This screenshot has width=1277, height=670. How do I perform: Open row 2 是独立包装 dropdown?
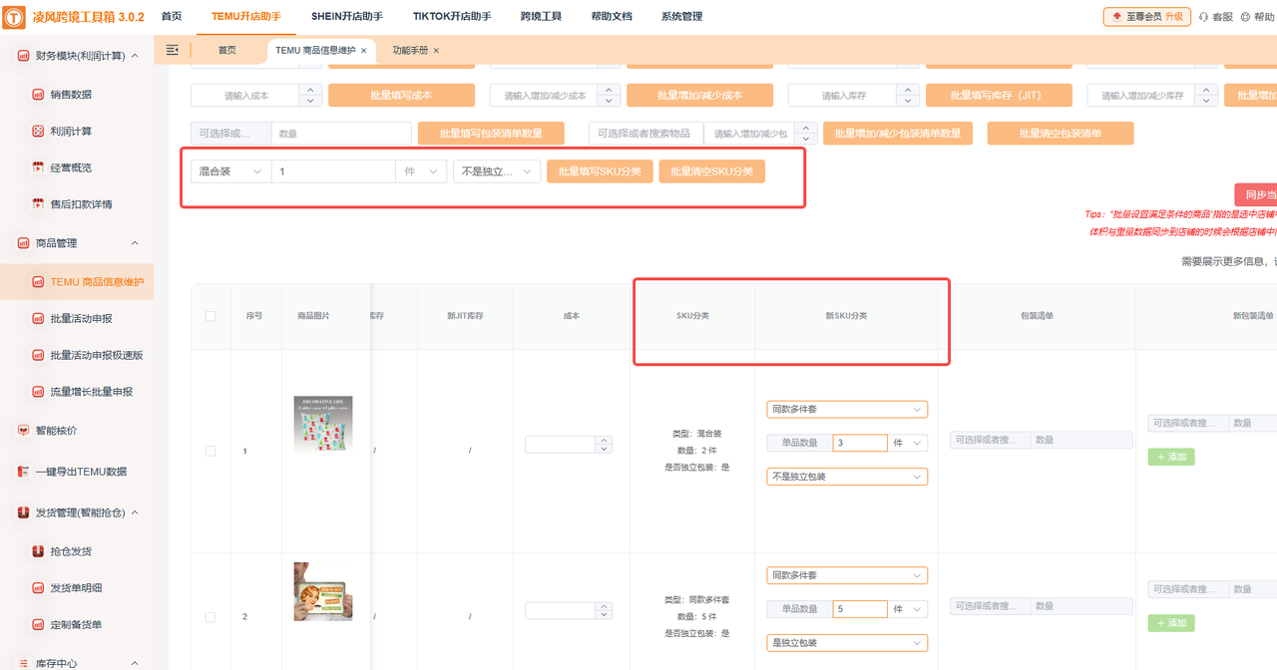pyautogui.click(x=847, y=643)
